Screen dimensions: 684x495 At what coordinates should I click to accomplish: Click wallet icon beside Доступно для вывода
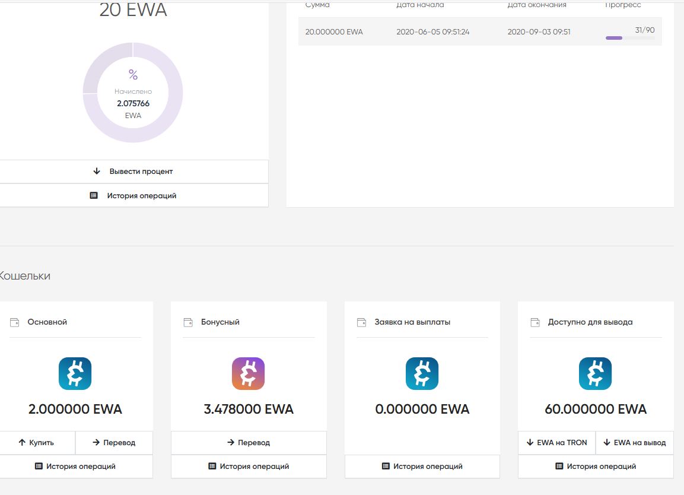point(535,322)
